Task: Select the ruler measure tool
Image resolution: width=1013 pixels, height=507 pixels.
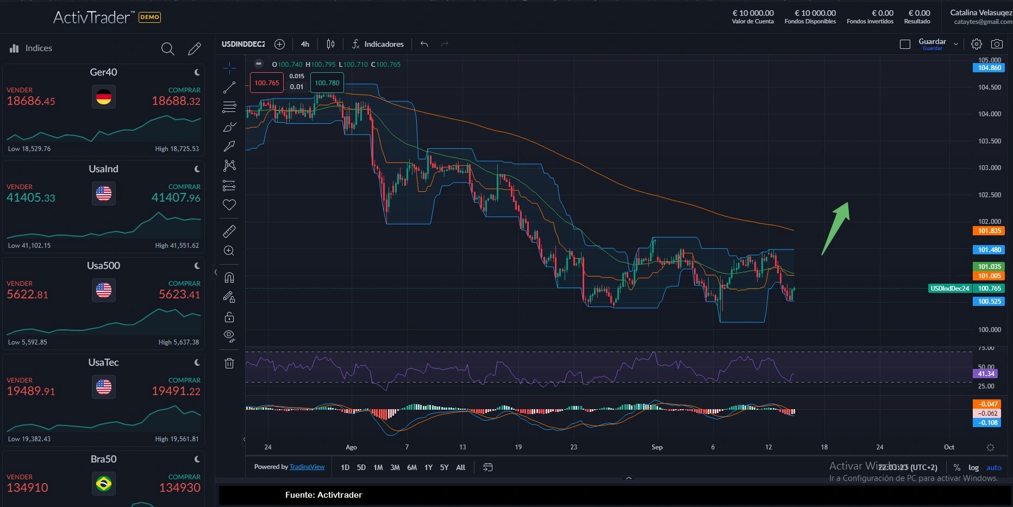Action: tap(229, 232)
